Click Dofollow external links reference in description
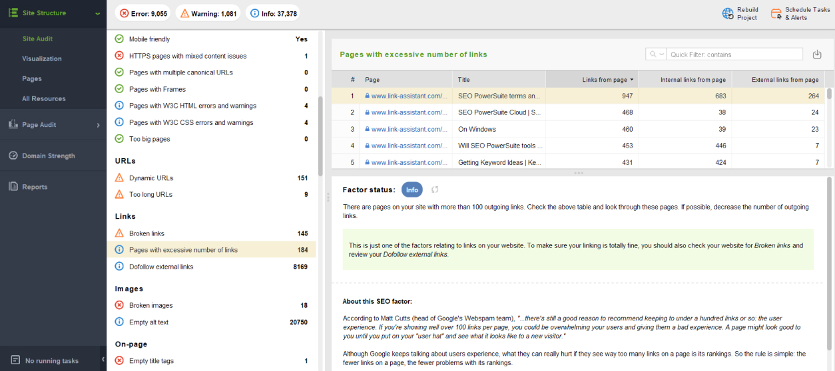This screenshot has width=835, height=371. [416, 254]
